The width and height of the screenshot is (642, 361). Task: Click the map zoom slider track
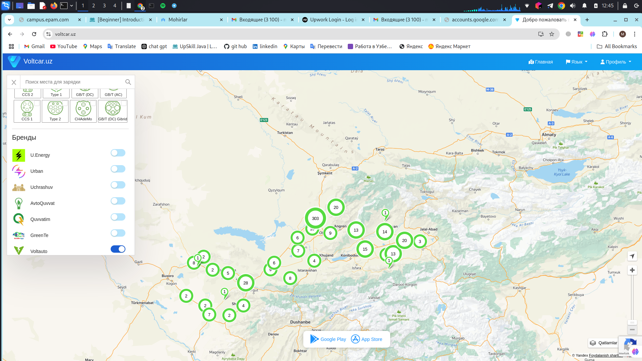click(632, 297)
